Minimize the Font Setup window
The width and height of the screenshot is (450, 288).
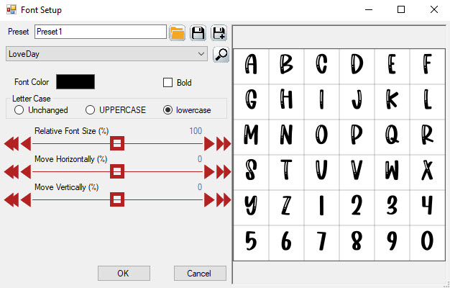coord(369,9)
